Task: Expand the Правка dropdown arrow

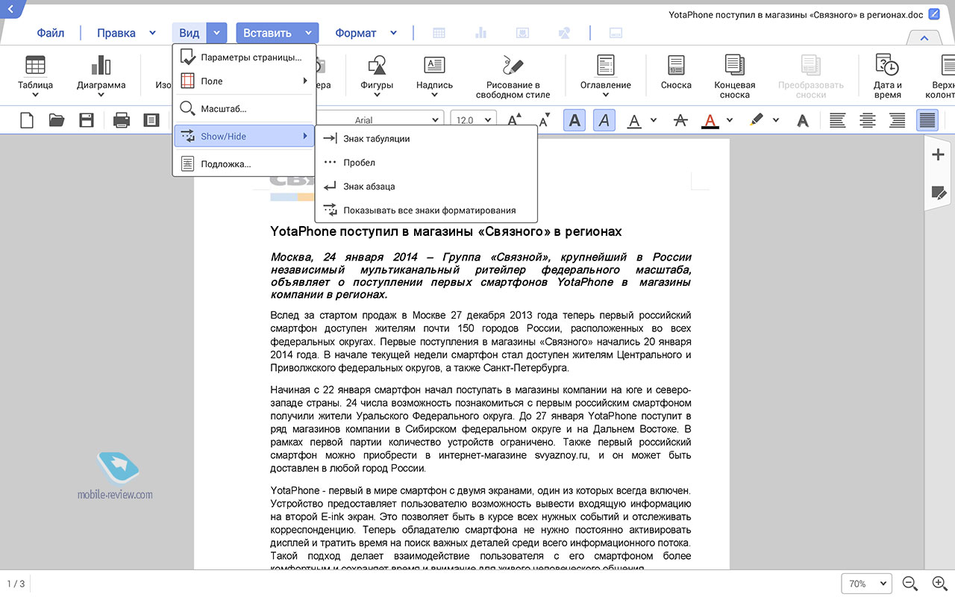Action: (x=153, y=33)
